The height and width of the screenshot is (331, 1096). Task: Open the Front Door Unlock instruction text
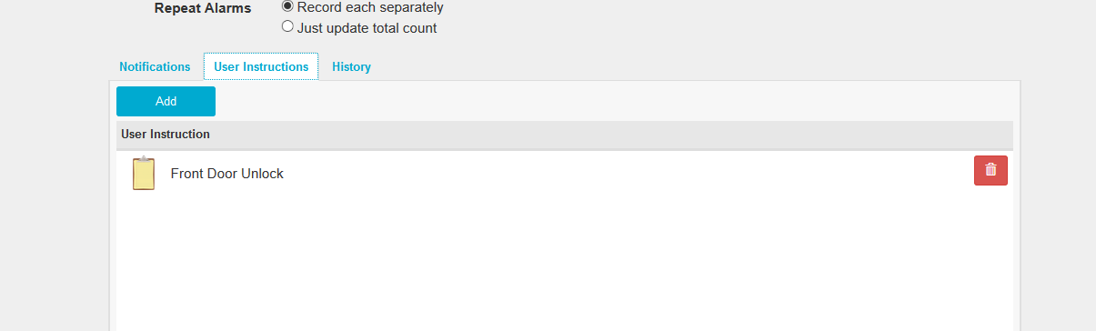227,174
